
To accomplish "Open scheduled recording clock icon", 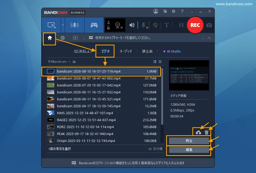I will (173, 11).
